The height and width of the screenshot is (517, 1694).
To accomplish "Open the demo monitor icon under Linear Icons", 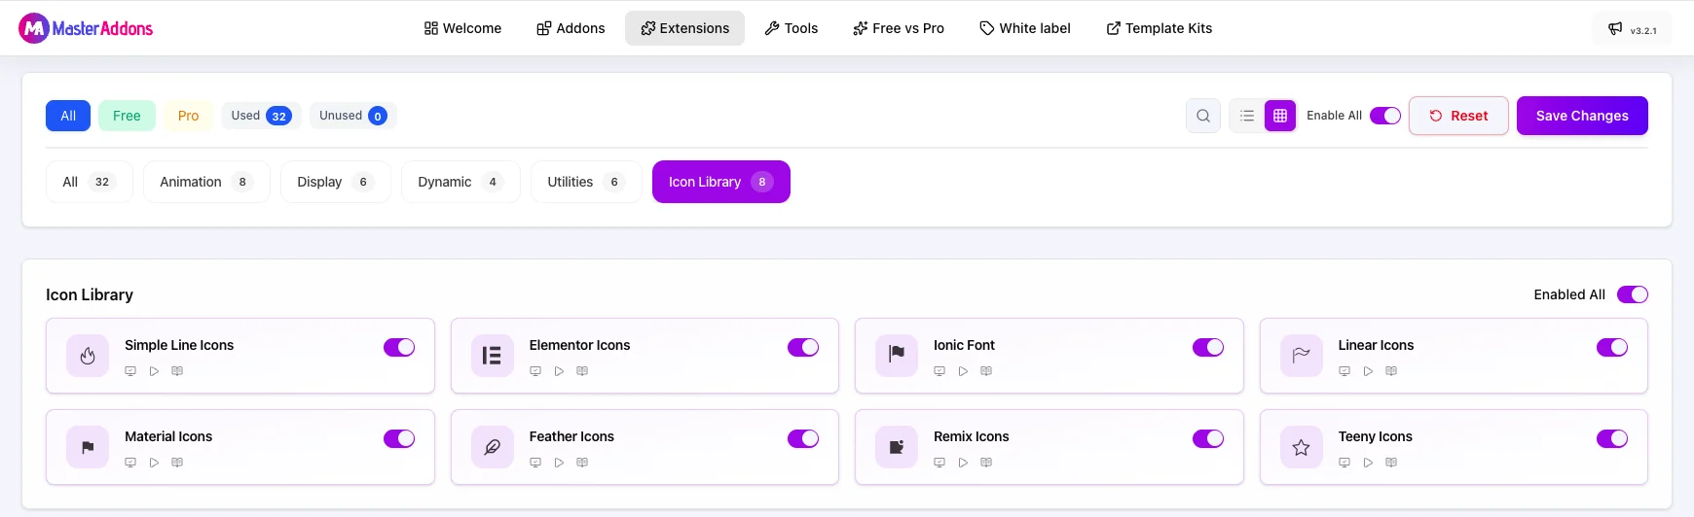I will [x=1344, y=371].
